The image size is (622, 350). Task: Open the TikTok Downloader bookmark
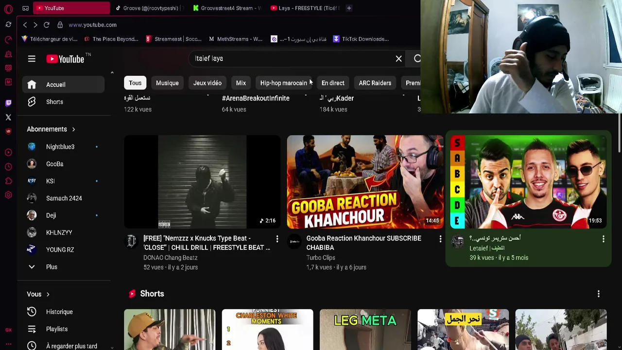pyautogui.click(x=361, y=39)
